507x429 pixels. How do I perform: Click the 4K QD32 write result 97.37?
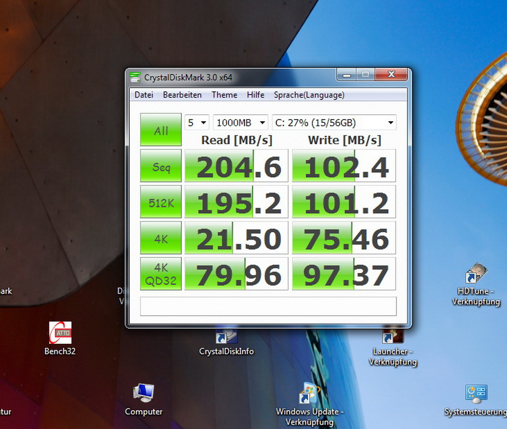click(344, 274)
